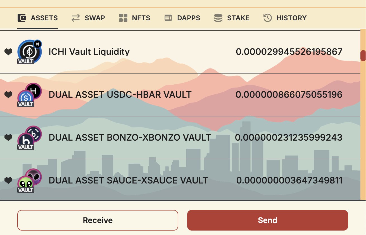Toggle favorite heart for ICHI Vault Liquidity
Image resolution: width=366 pixels, height=235 pixels.
point(8,52)
